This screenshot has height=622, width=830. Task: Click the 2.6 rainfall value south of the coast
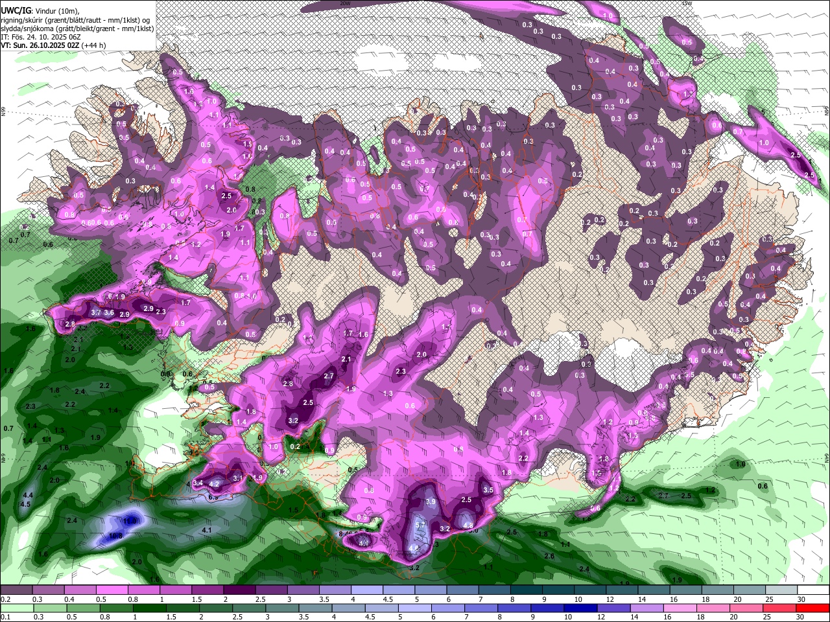pyautogui.click(x=549, y=556)
